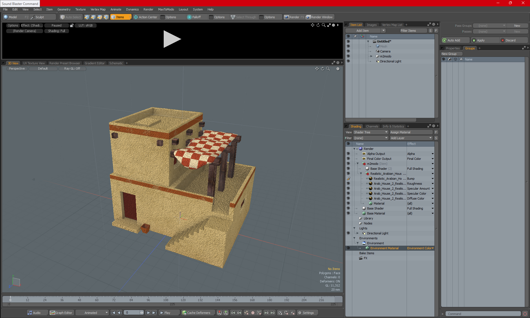Go to last frame
Viewport: 530px width, 318px height.
(x=154, y=313)
